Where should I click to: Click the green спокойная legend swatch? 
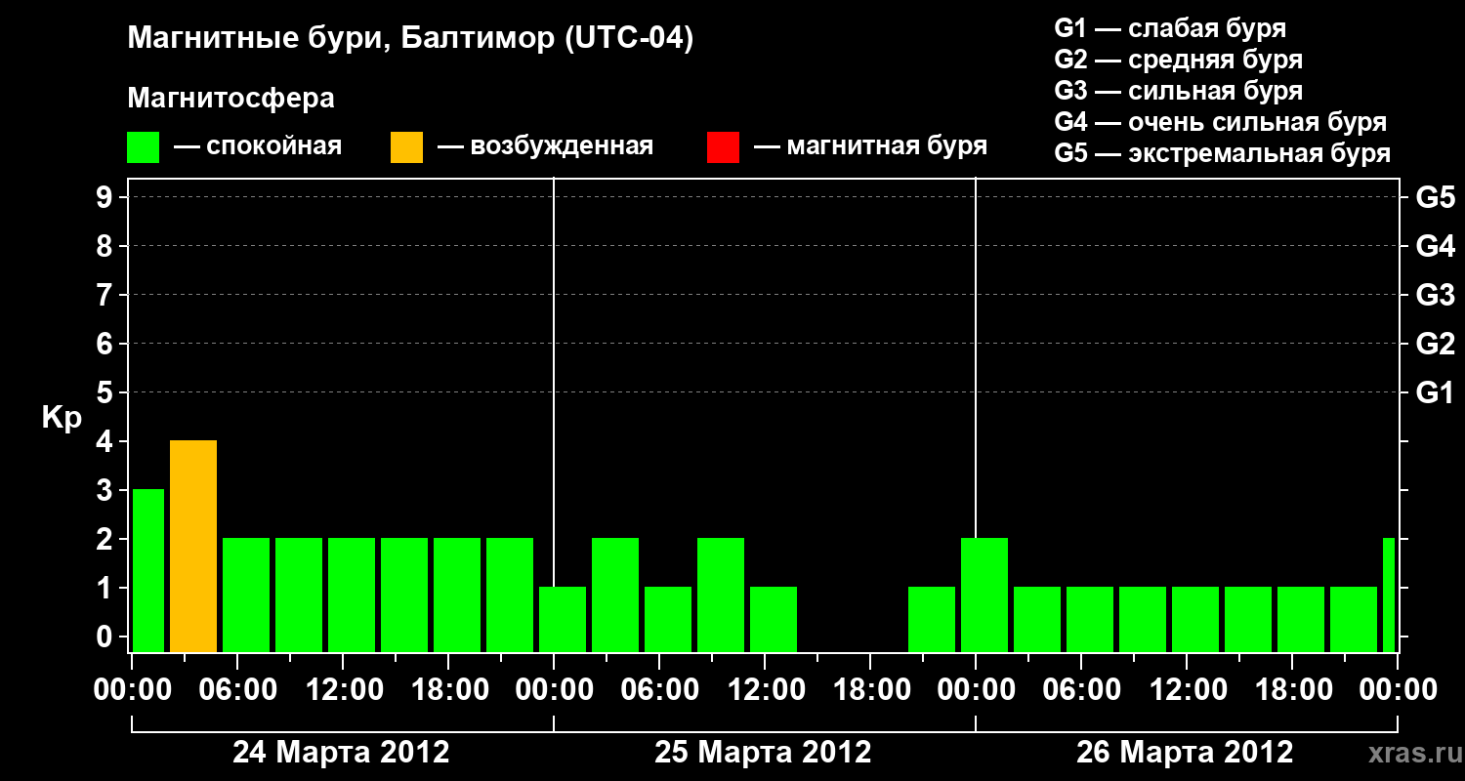(x=144, y=147)
